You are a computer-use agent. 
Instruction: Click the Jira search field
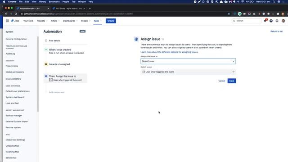pos(247,21)
